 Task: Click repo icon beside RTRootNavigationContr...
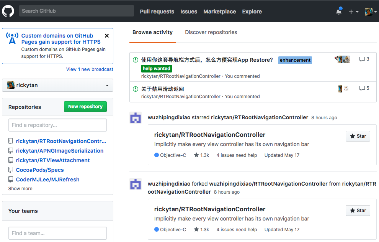point(11,141)
